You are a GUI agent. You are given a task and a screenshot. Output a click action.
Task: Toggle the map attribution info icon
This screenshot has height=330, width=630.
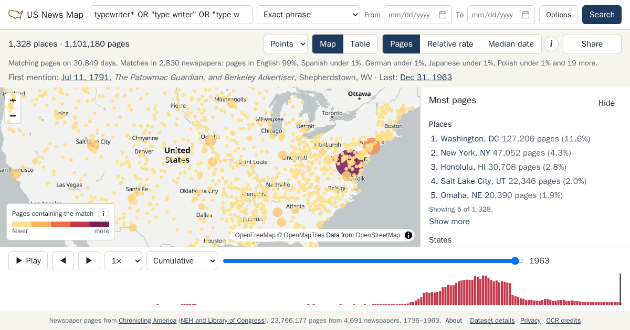tap(408, 235)
